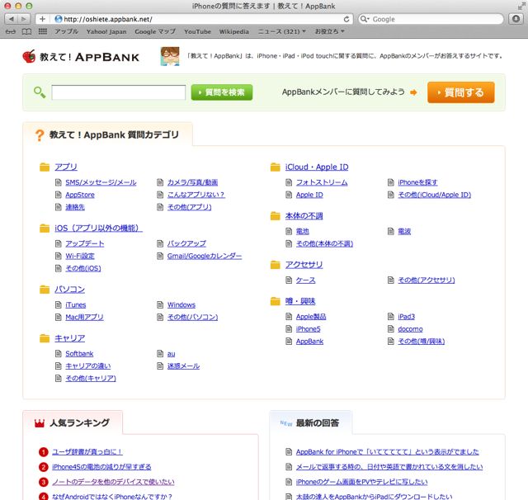This screenshot has height=500, width=528.
Task: Go back with the Safari back arrow
Action: point(11,19)
